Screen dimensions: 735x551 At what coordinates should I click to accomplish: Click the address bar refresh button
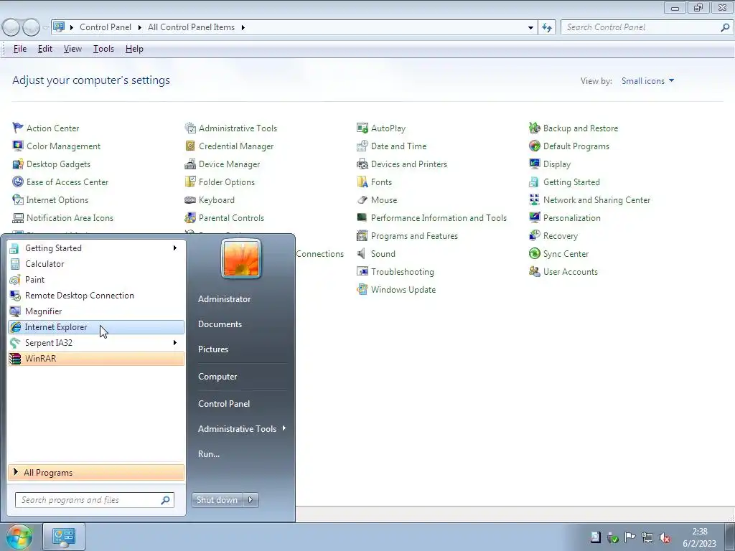pos(547,27)
